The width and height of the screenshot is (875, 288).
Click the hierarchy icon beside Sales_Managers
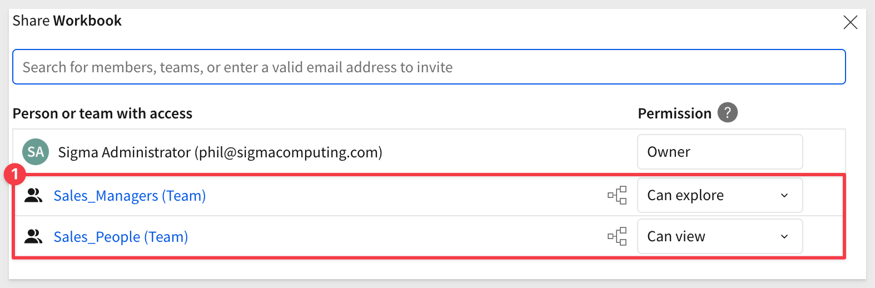(x=617, y=195)
